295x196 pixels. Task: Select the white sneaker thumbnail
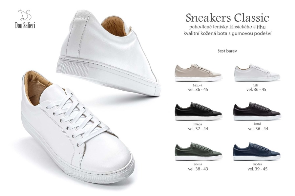[257, 73]
